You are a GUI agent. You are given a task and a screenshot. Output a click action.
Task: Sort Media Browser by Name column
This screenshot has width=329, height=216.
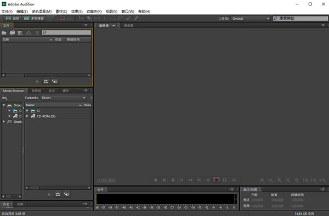(54, 105)
